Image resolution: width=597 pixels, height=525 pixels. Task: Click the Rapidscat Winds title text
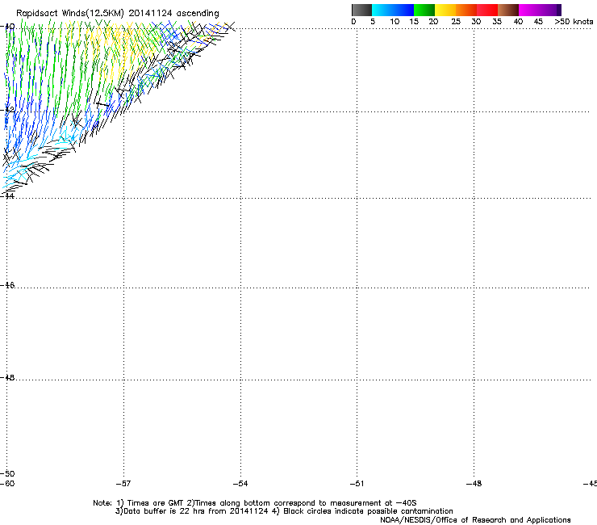[118, 13]
